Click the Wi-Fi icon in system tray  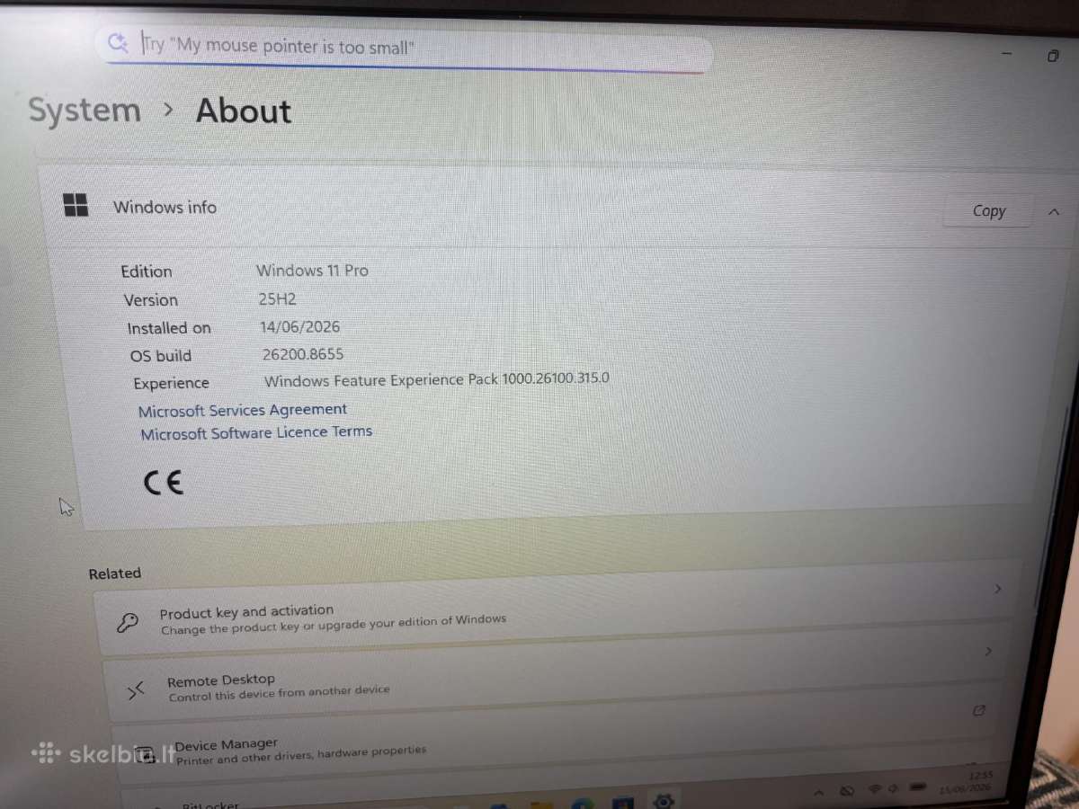(x=874, y=789)
